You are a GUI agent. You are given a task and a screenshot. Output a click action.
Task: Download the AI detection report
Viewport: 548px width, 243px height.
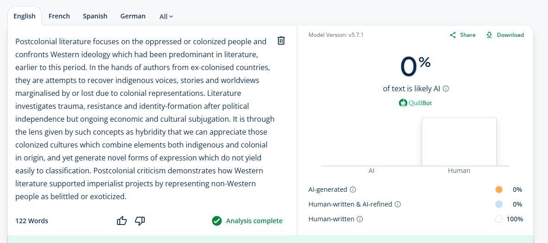[505, 35]
